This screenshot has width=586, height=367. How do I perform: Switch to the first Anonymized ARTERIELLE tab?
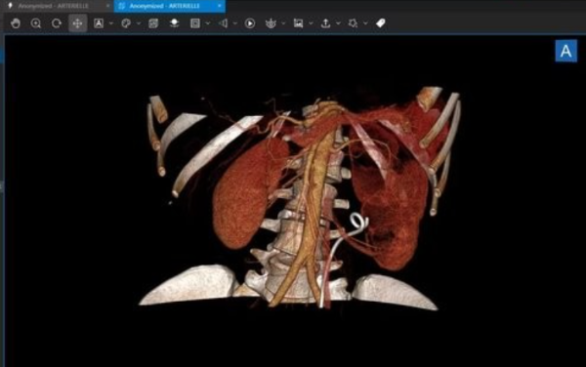[54, 6]
